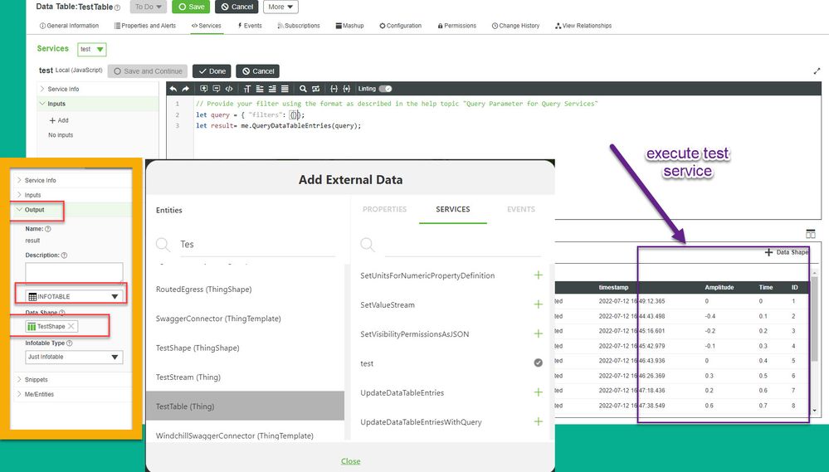Click the help icon next to Infotable Type
The image size is (829, 472).
click(x=69, y=343)
